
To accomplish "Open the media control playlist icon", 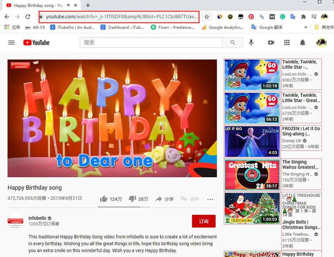I will pos(314,17).
